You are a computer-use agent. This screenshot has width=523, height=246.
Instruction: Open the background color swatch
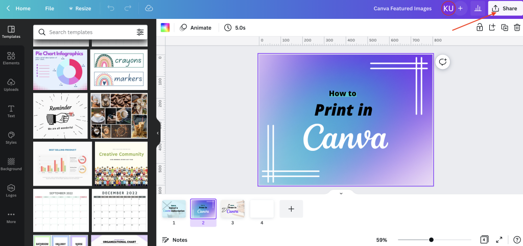point(165,28)
